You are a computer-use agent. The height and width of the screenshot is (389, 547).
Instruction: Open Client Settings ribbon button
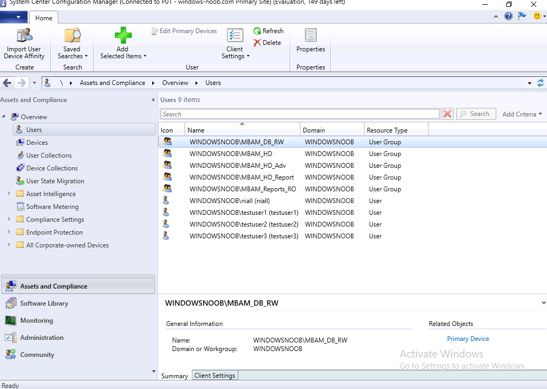235,44
